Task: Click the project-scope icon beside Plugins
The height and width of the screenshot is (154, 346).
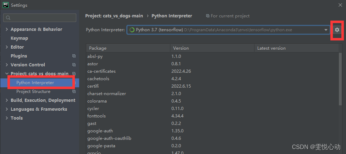Action: point(74,56)
